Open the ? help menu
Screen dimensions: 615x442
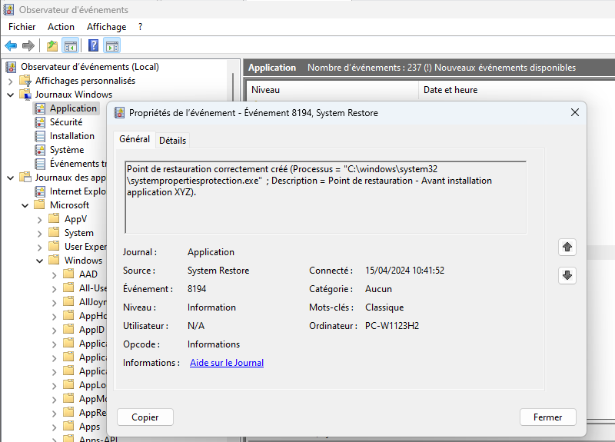(x=140, y=27)
